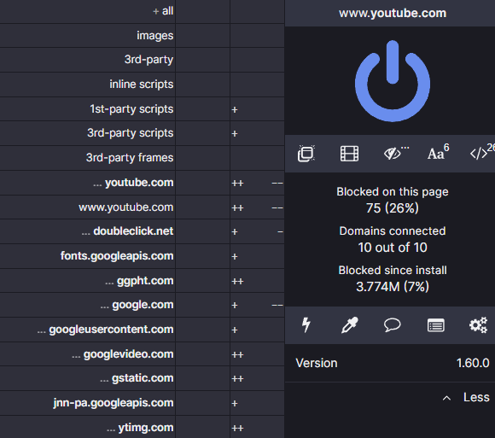Click the '3rd-party' firewall row label
This screenshot has height=438, width=495.
pos(148,60)
